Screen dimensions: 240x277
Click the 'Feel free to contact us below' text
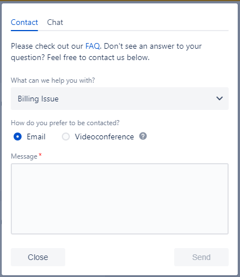click(x=98, y=57)
